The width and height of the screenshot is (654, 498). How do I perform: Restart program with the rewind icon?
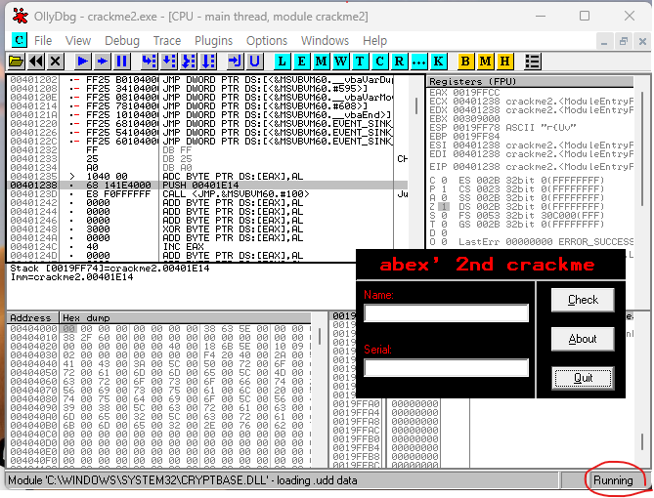coord(36,62)
